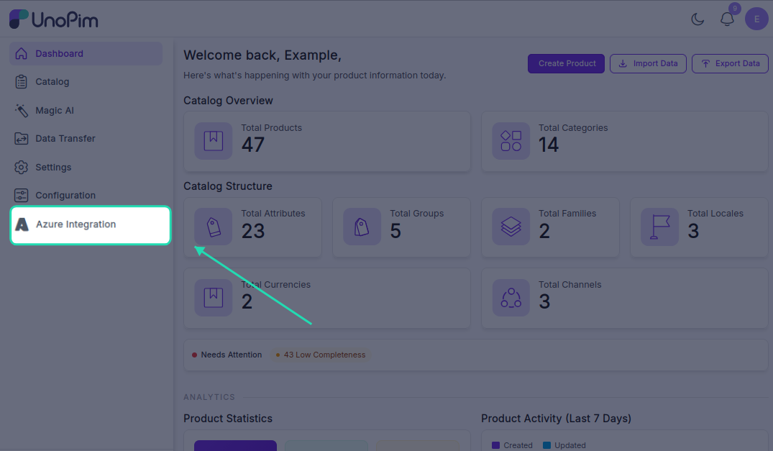Screen dimensions: 773x451
Task: Click the Total Attributes tag icon
Action: pos(214,227)
